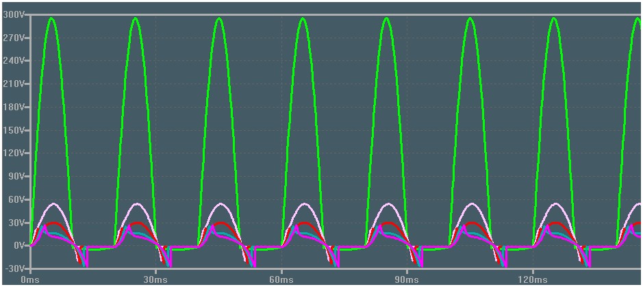The width and height of the screenshot is (643, 287).
Task: Click the 150V y-axis label
Action: [x=13, y=130]
